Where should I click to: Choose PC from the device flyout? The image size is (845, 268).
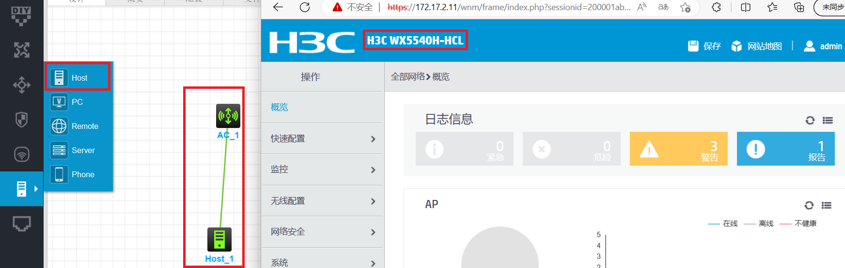tap(78, 102)
